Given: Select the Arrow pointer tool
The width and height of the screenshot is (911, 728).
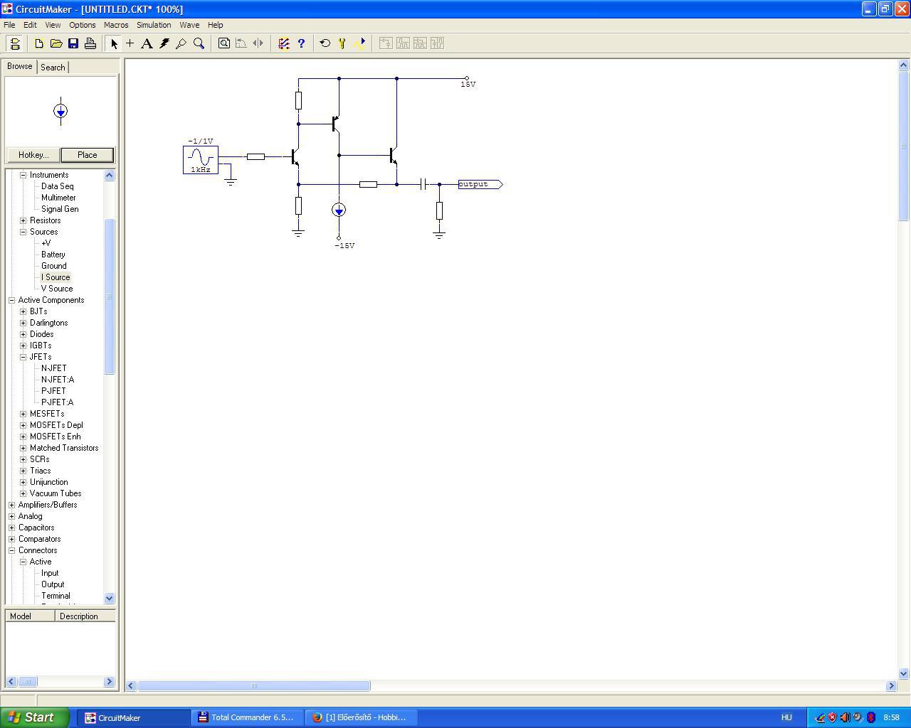Looking at the screenshot, I should 114,43.
